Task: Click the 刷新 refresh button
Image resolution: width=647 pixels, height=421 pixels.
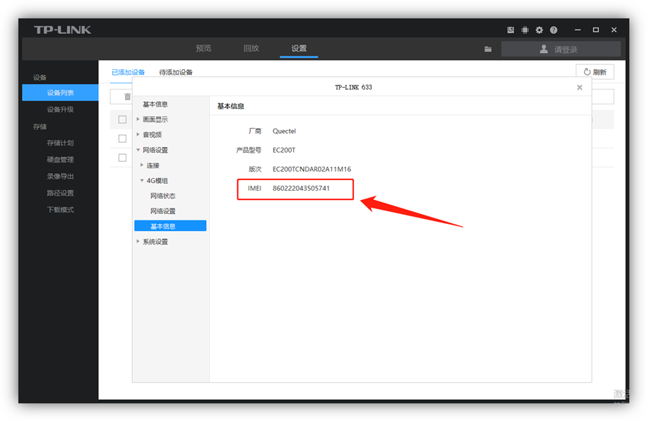Action: click(x=595, y=72)
